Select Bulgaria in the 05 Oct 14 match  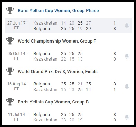(42, 54)
